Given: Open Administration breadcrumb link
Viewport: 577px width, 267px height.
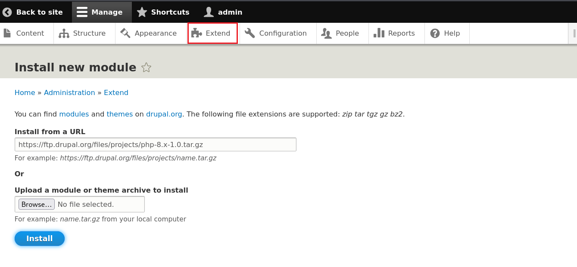Looking at the screenshot, I should tap(69, 92).
